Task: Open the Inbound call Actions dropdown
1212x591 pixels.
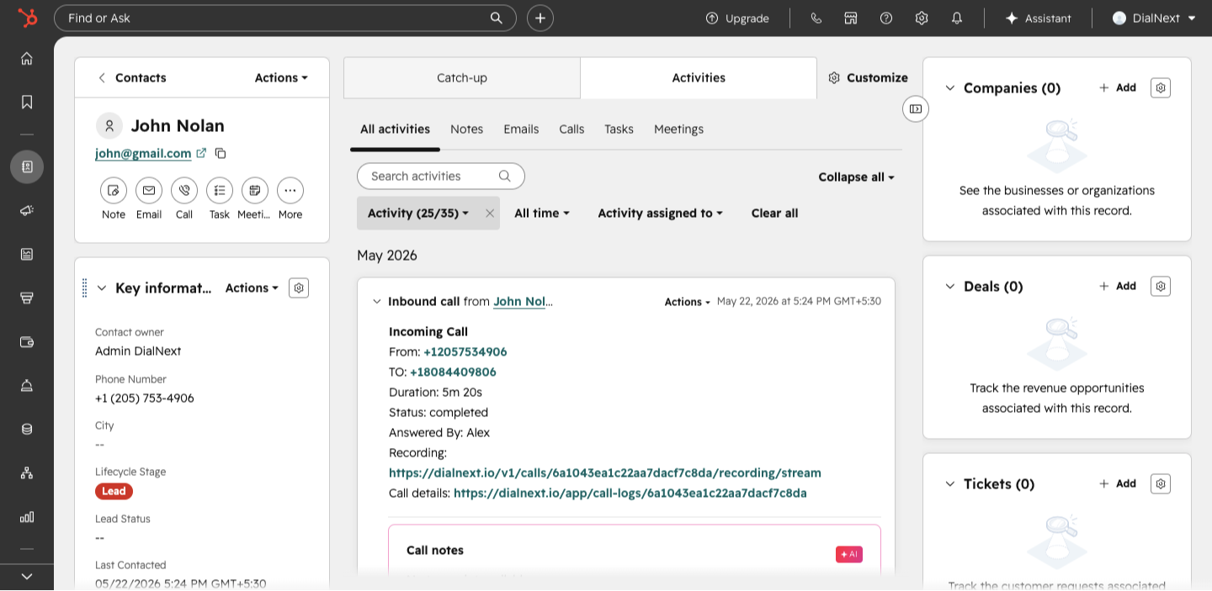Action: (x=688, y=302)
